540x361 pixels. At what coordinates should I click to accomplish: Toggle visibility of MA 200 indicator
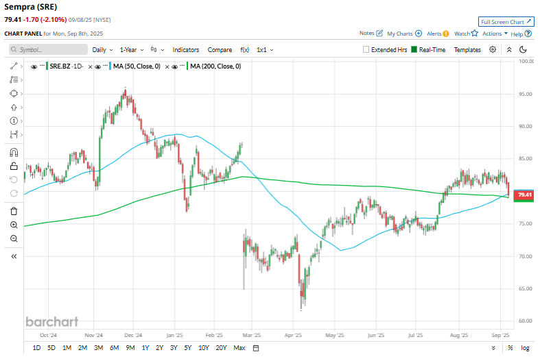[x=174, y=66]
